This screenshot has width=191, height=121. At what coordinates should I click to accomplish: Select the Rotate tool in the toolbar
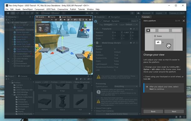pos(18,13)
